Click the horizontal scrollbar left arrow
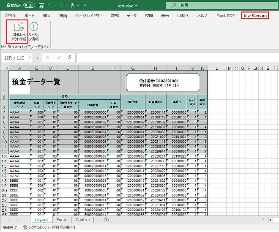 point(271,220)
